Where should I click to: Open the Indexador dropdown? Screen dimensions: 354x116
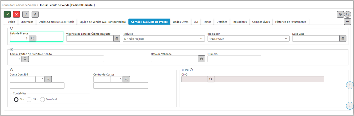coord(248,38)
